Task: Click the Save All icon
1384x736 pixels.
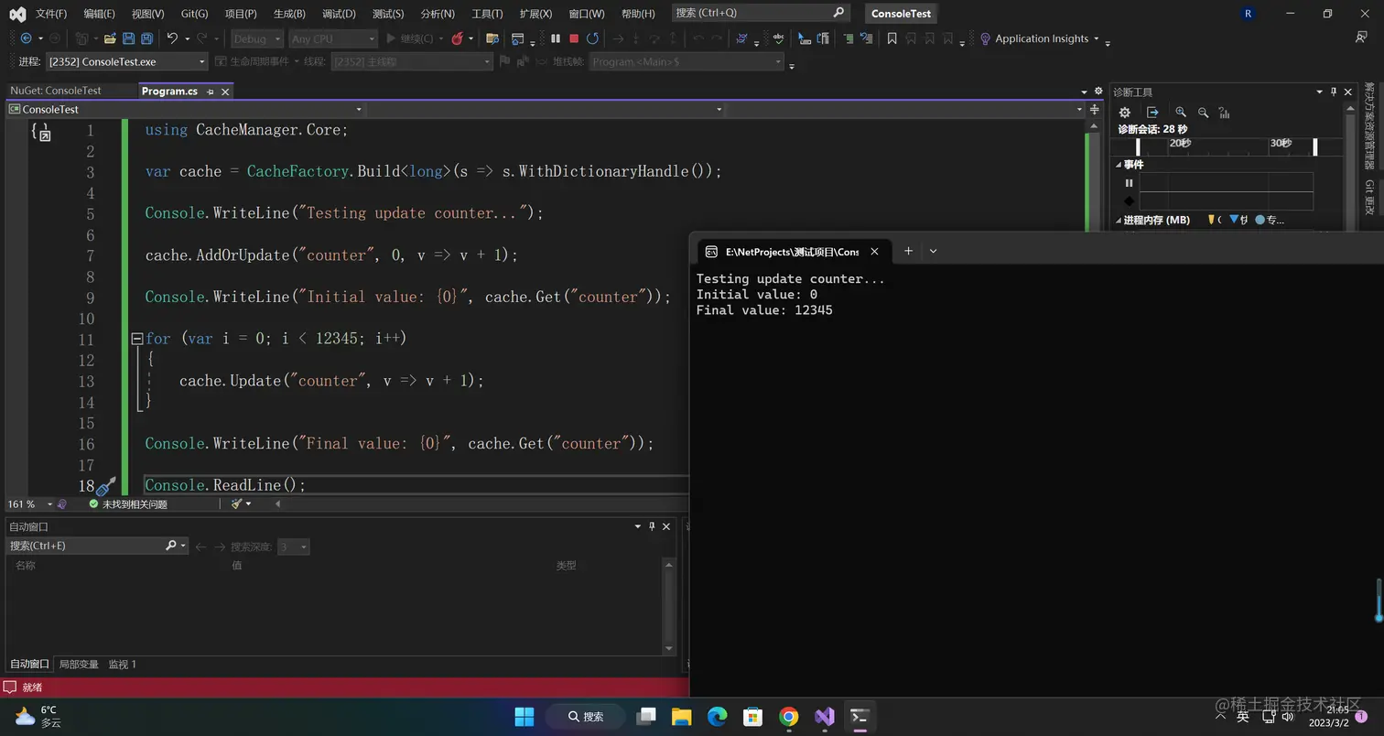Action: pos(146,38)
